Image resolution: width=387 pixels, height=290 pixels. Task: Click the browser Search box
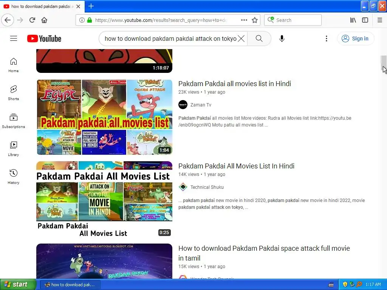(x=293, y=20)
